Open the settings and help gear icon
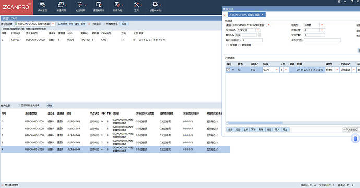The image size is (360, 188). coord(155,6)
